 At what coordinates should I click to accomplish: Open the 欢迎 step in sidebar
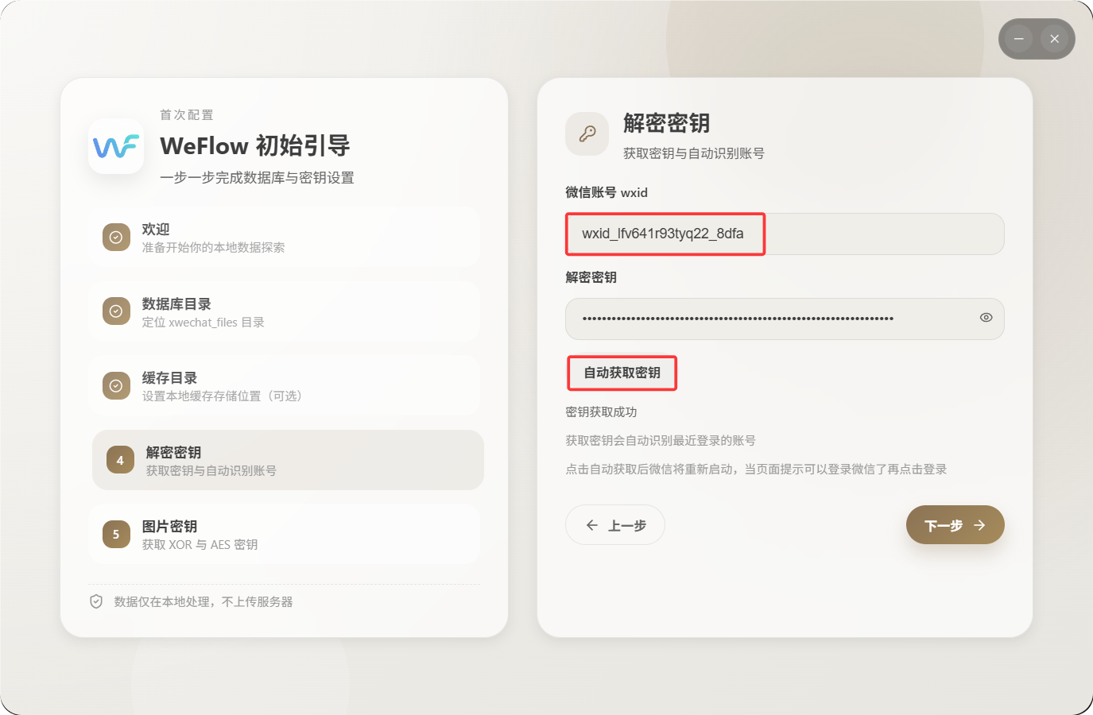285,238
